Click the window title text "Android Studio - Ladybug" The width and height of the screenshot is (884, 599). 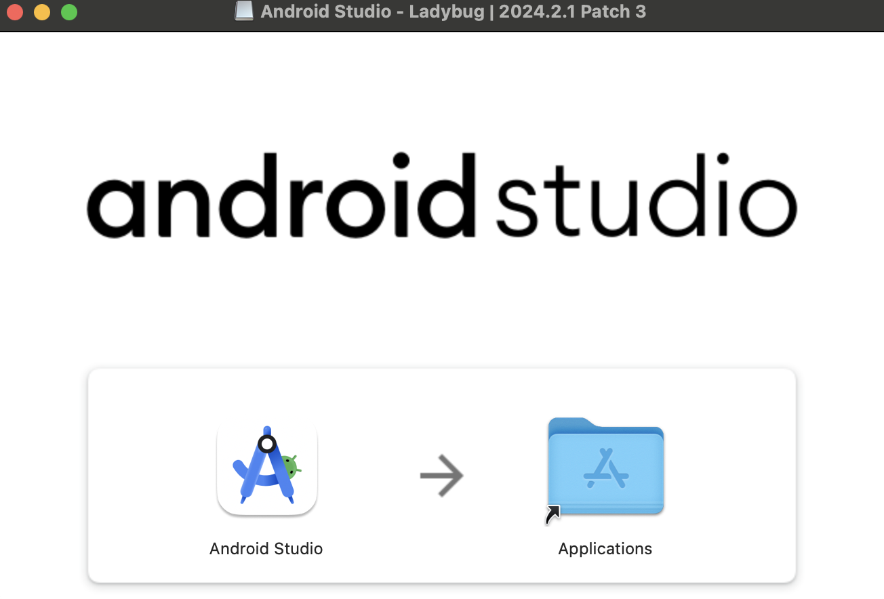click(372, 12)
